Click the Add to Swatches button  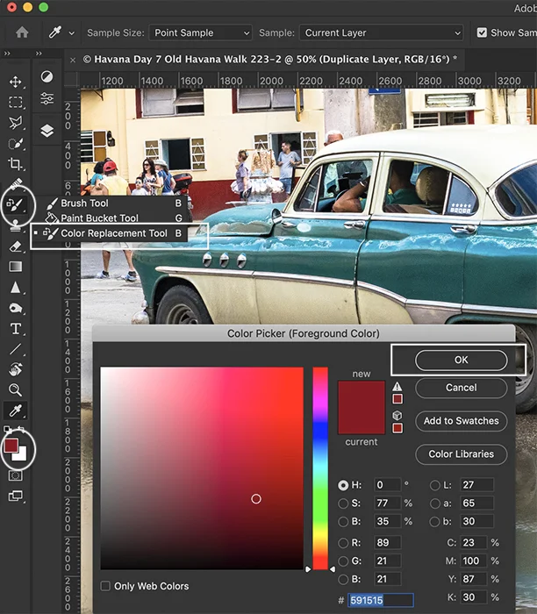461,421
